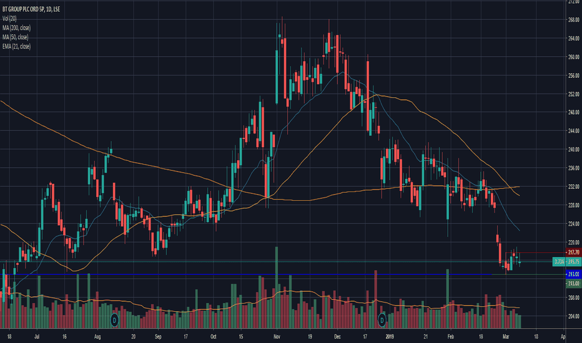Click the 236.00 price axis value
Viewport: 582px width, 343px height.
pyautogui.click(x=574, y=168)
